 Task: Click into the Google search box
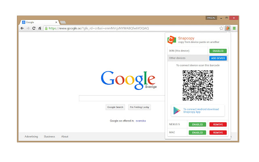[x=122, y=98]
